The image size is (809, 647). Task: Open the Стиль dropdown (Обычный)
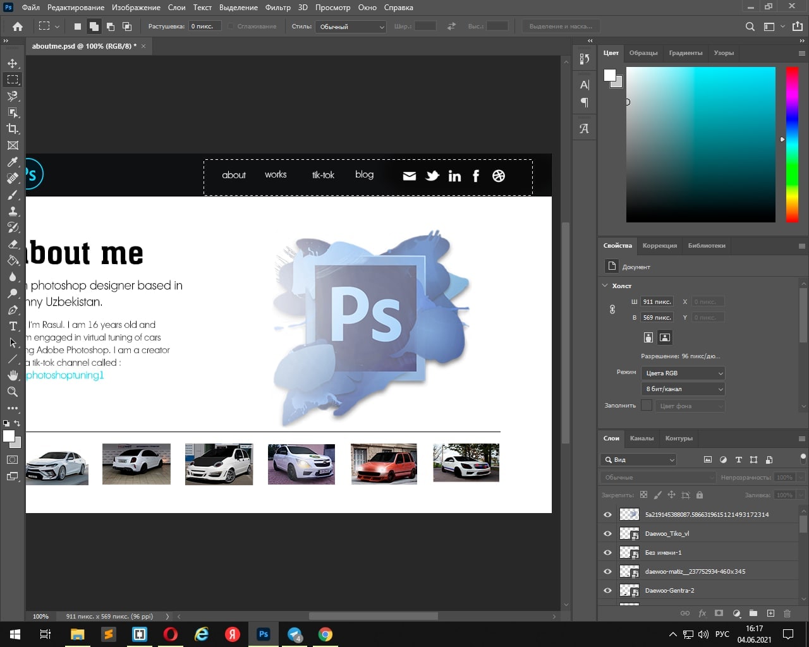tap(351, 27)
